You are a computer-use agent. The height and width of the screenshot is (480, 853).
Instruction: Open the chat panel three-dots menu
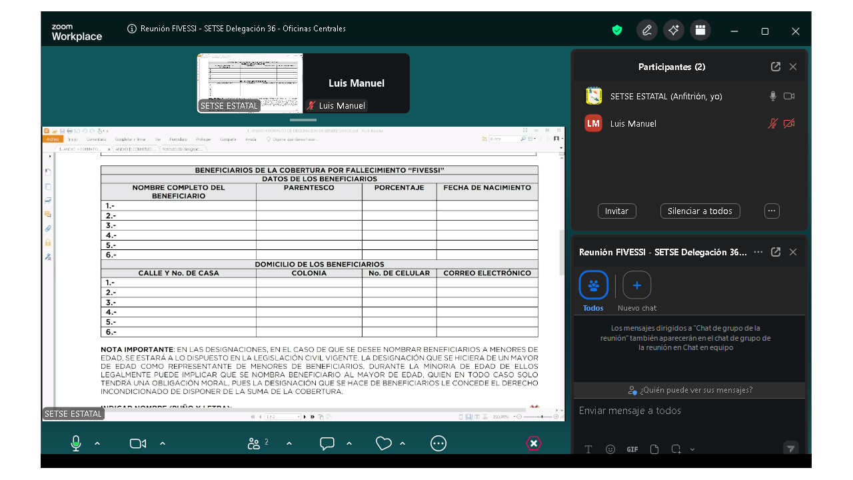(758, 252)
